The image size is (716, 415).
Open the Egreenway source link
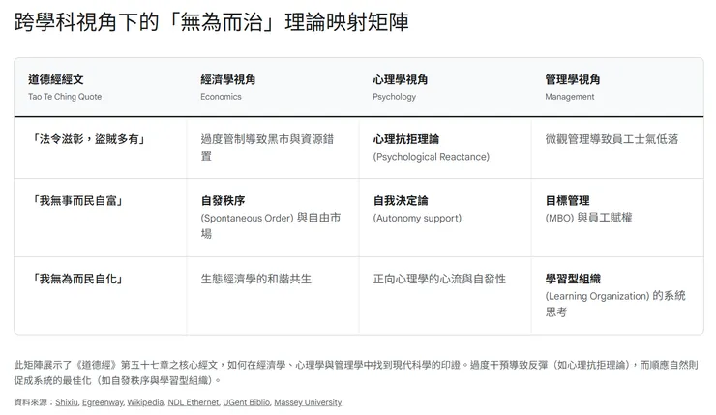coord(103,402)
